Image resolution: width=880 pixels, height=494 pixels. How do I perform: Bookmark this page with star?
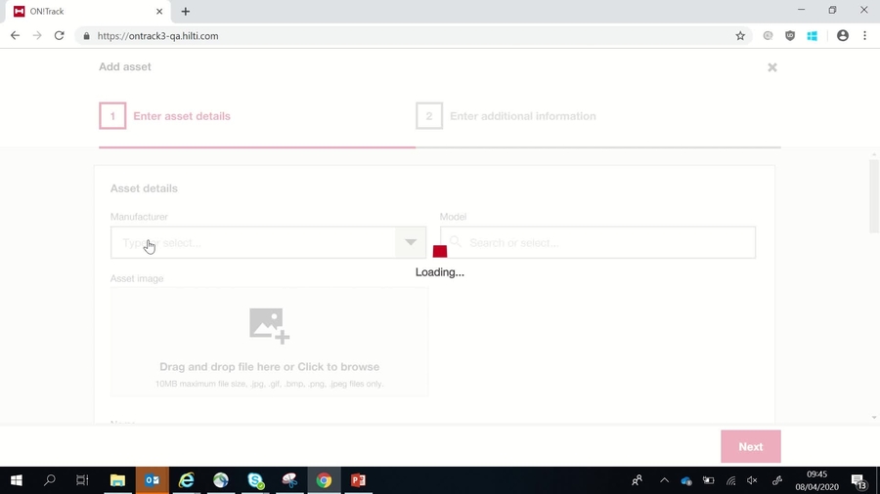740,36
